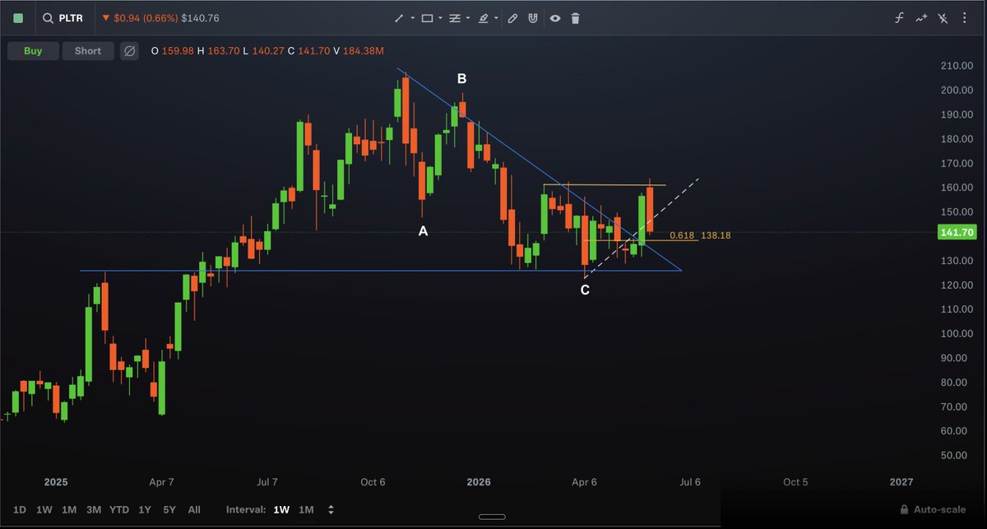Click the magnifier search icon
Screen dimensions: 987x529
pos(49,17)
